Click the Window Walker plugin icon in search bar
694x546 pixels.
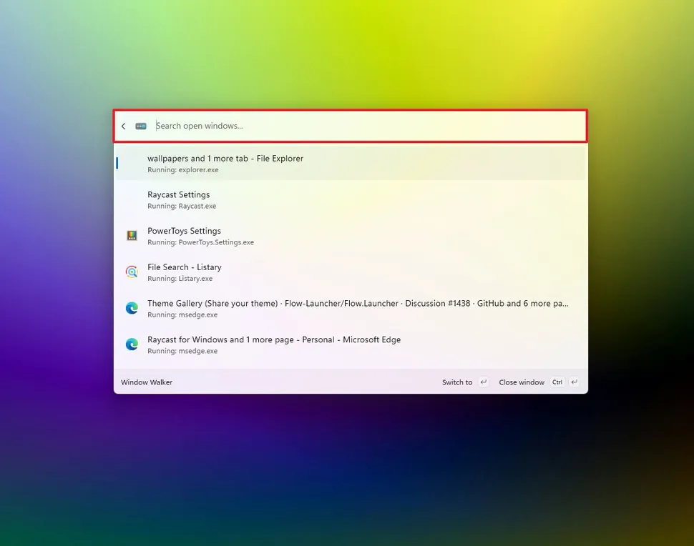pyautogui.click(x=140, y=126)
